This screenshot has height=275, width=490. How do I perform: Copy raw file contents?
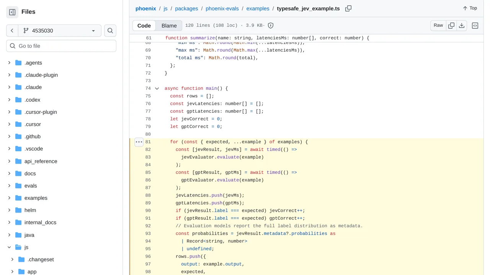click(x=451, y=26)
